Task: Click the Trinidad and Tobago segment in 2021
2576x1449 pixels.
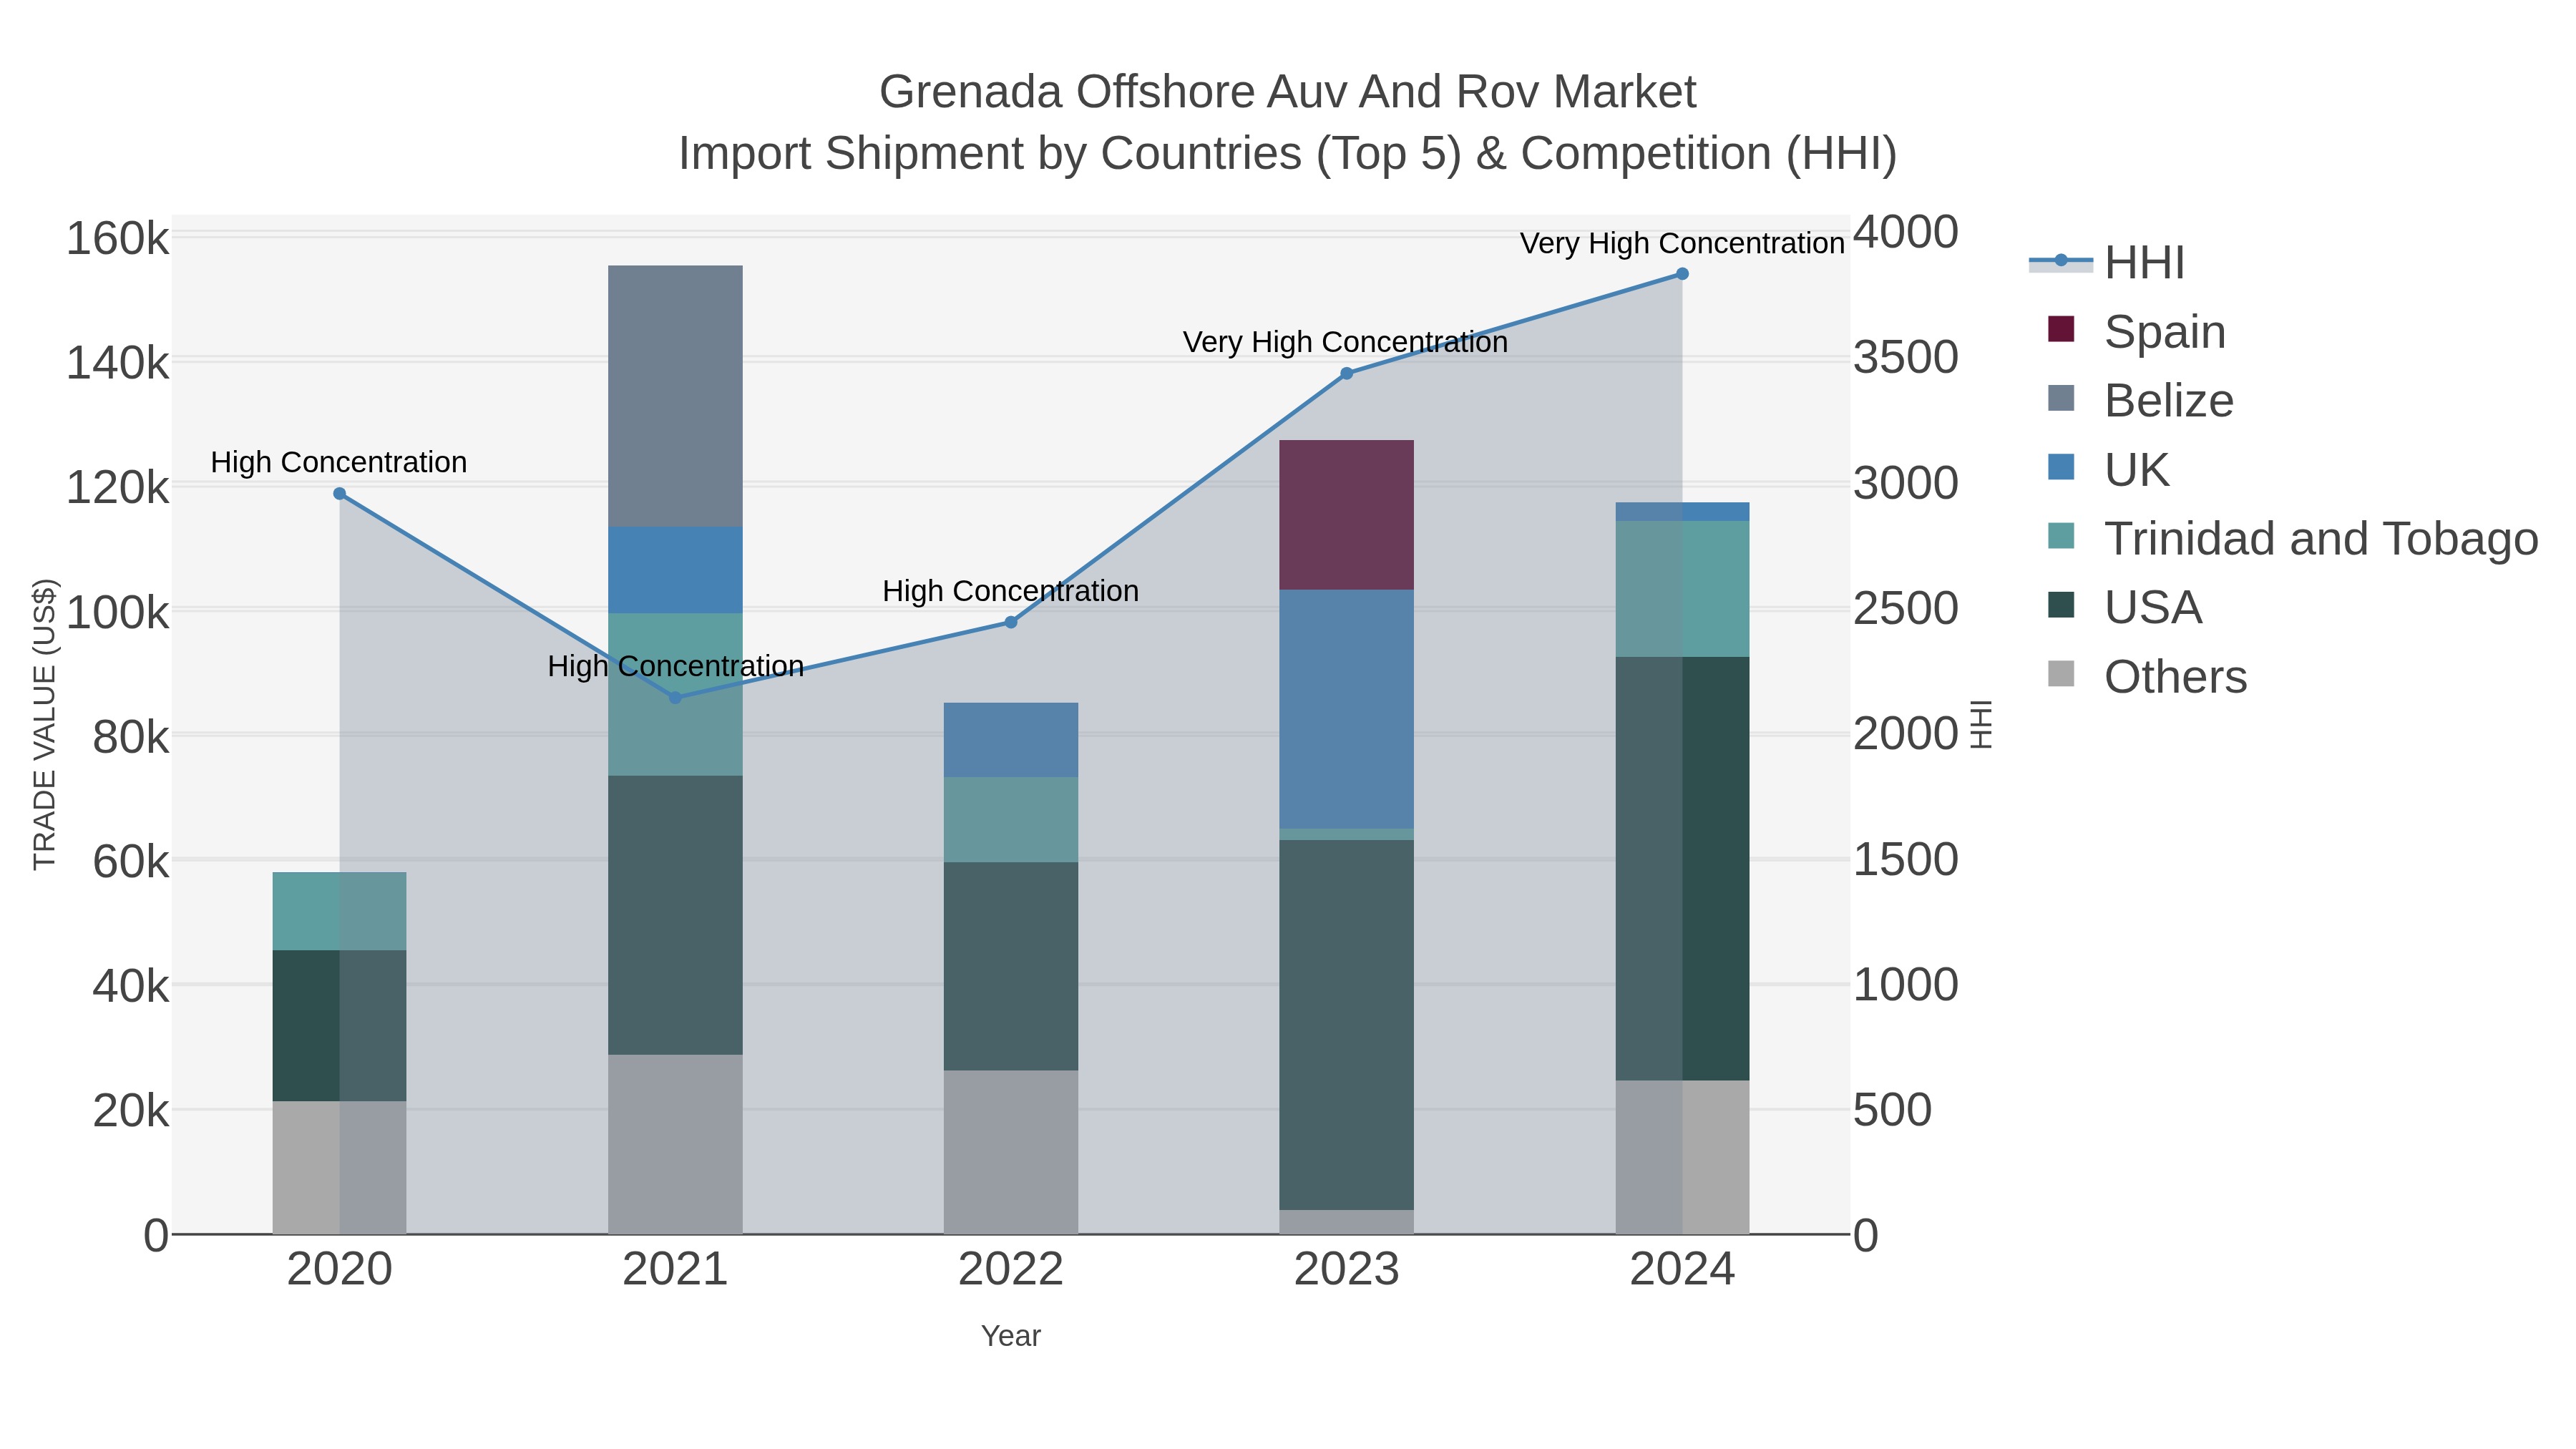Action: tap(675, 695)
